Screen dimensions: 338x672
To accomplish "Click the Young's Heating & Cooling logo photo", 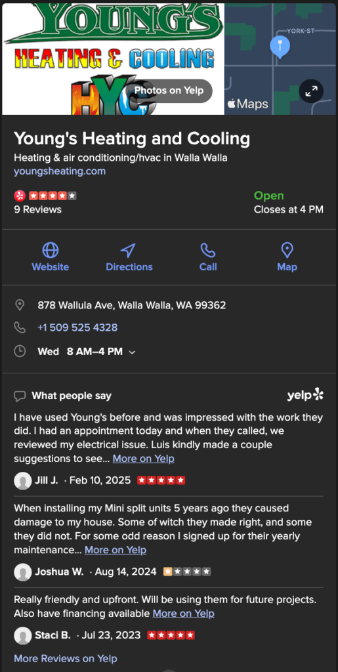I will [x=113, y=59].
